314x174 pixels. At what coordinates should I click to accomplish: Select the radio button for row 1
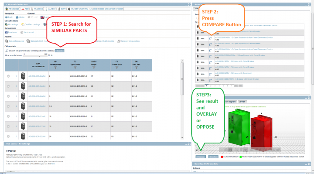[x=8, y=76]
